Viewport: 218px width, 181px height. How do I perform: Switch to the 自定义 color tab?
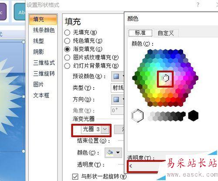click(x=166, y=33)
